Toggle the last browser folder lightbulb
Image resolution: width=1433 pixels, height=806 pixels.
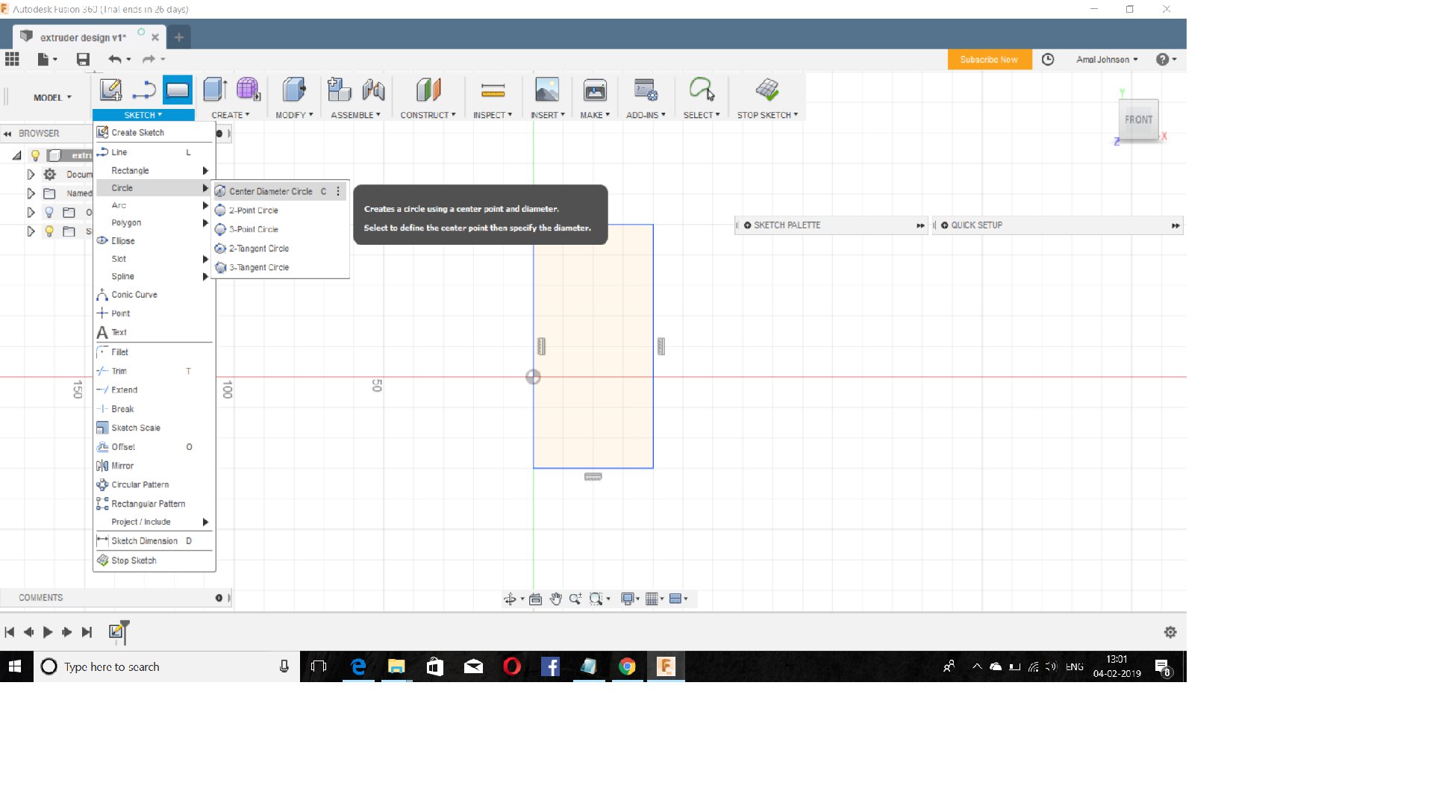(x=49, y=231)
